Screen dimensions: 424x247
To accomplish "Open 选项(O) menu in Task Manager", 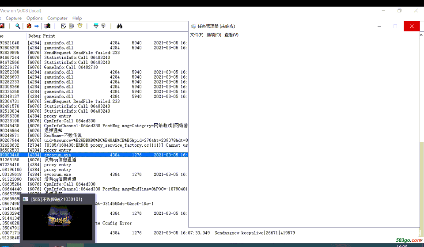I will 214,34.
